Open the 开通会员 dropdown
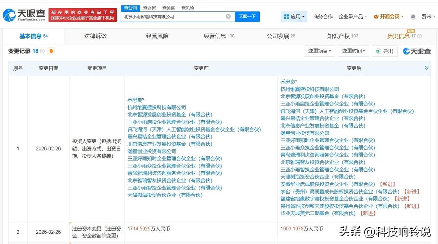 point(388,16)
